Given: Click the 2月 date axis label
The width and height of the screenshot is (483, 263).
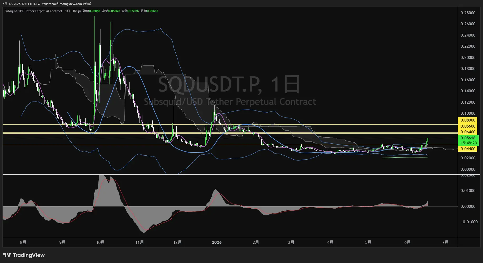Looking at the screenshot, I should tap(256, 242).
